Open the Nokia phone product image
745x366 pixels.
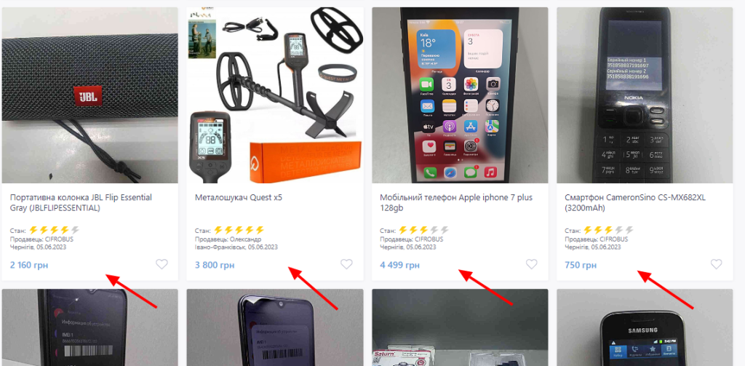(x=645, y=95)
